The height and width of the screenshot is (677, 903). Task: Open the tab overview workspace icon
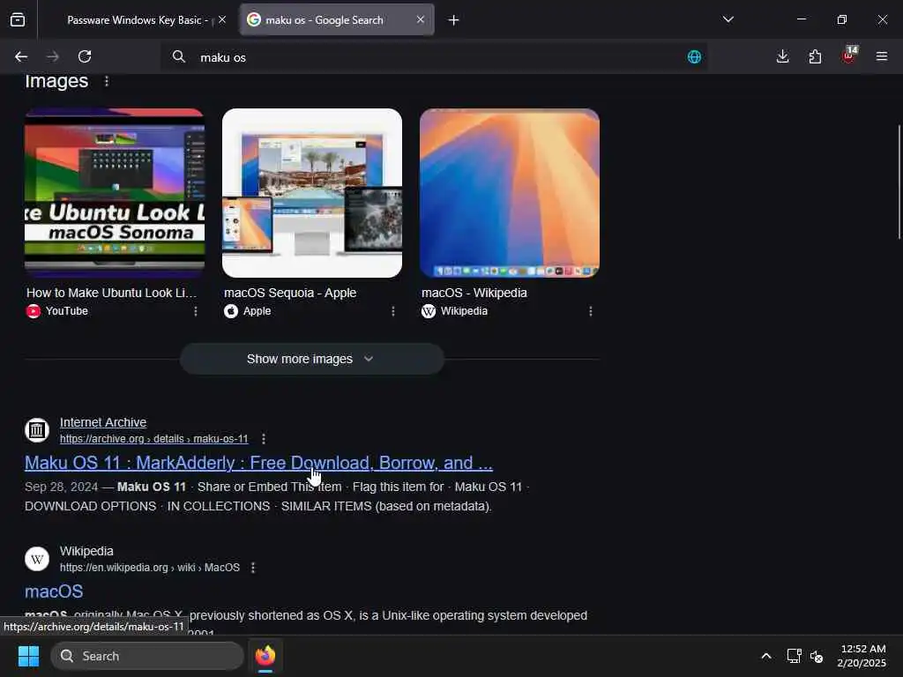[18, 19]
